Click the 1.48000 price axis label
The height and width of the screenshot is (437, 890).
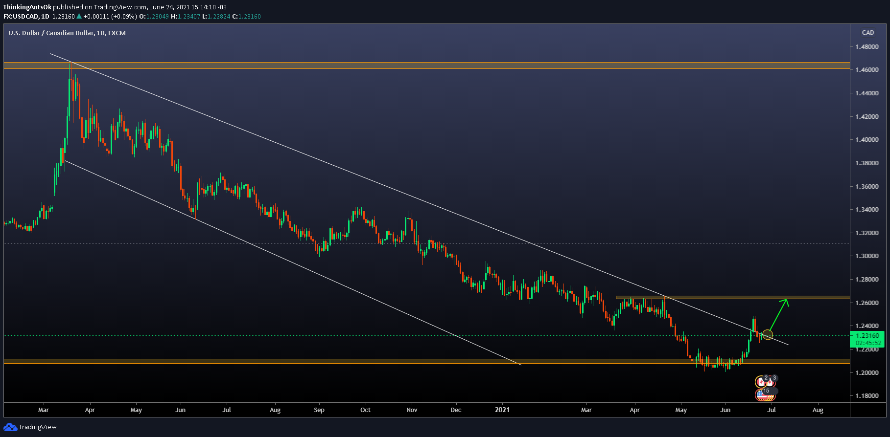pos(867,47)
